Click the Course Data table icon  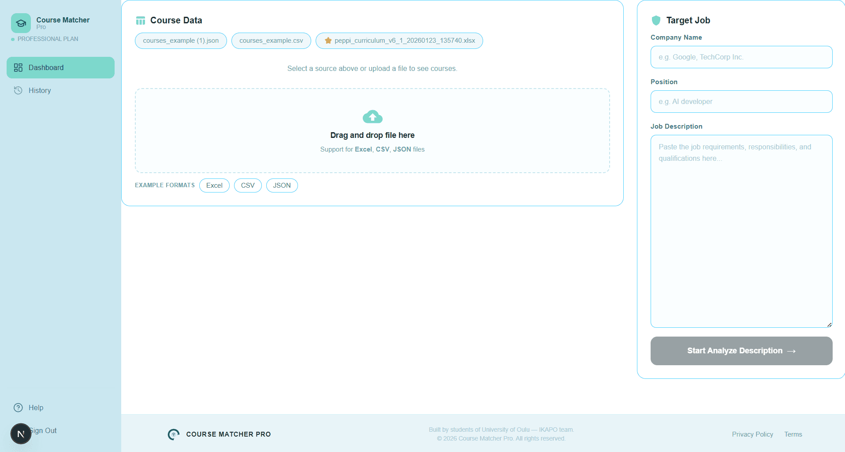click(141, 21)
